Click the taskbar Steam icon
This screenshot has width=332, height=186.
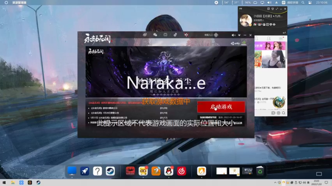[x=38, y=183]
